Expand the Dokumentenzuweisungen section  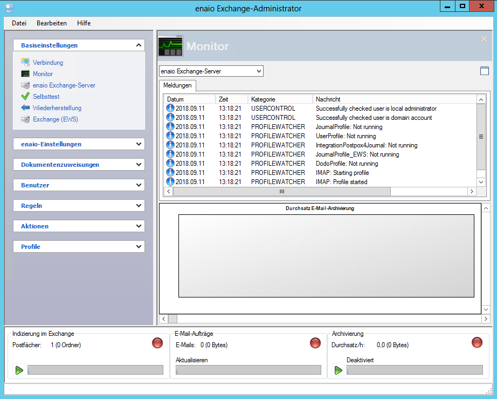(x=139, y=165)
